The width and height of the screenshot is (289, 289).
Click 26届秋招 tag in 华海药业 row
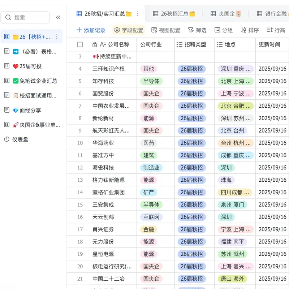[x=192, y=143]
